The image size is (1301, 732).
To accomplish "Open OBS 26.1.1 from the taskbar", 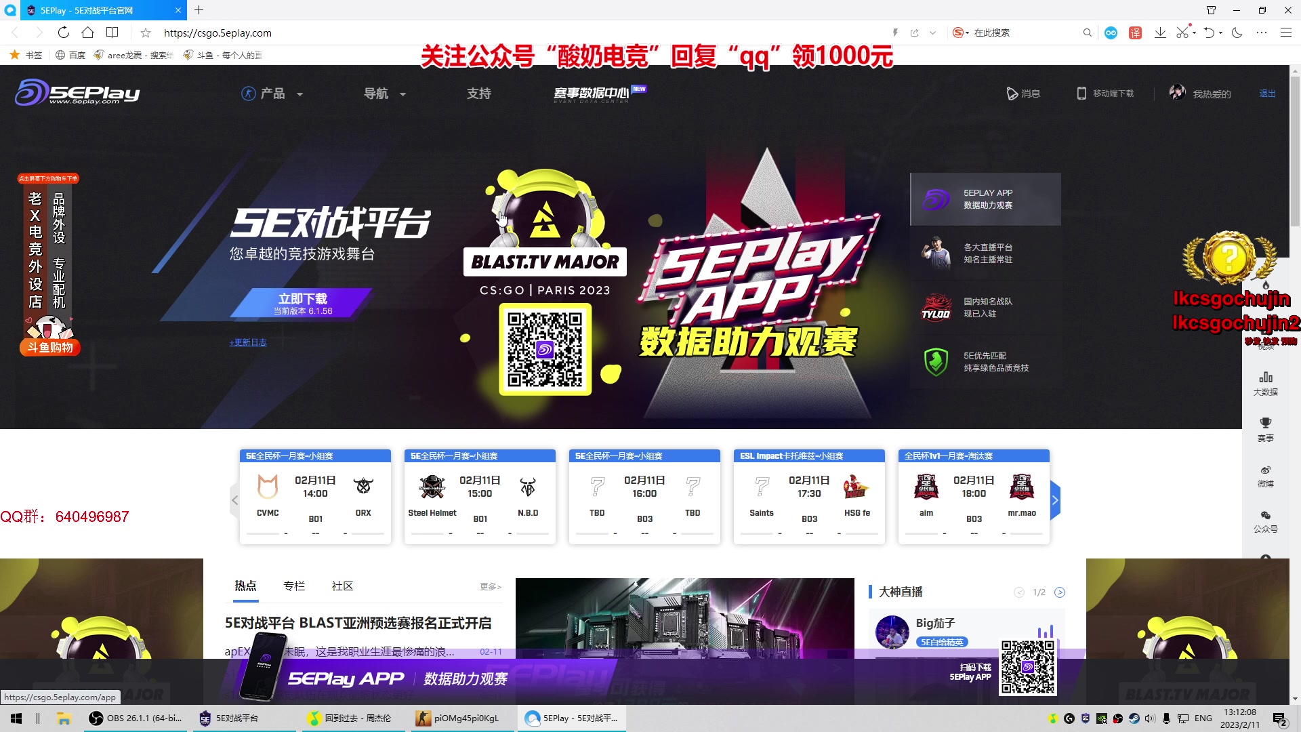I will [136, 718].
